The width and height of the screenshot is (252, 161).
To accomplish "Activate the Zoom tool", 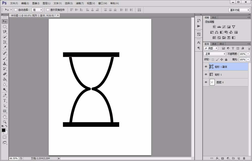I will tap(5, 122).
